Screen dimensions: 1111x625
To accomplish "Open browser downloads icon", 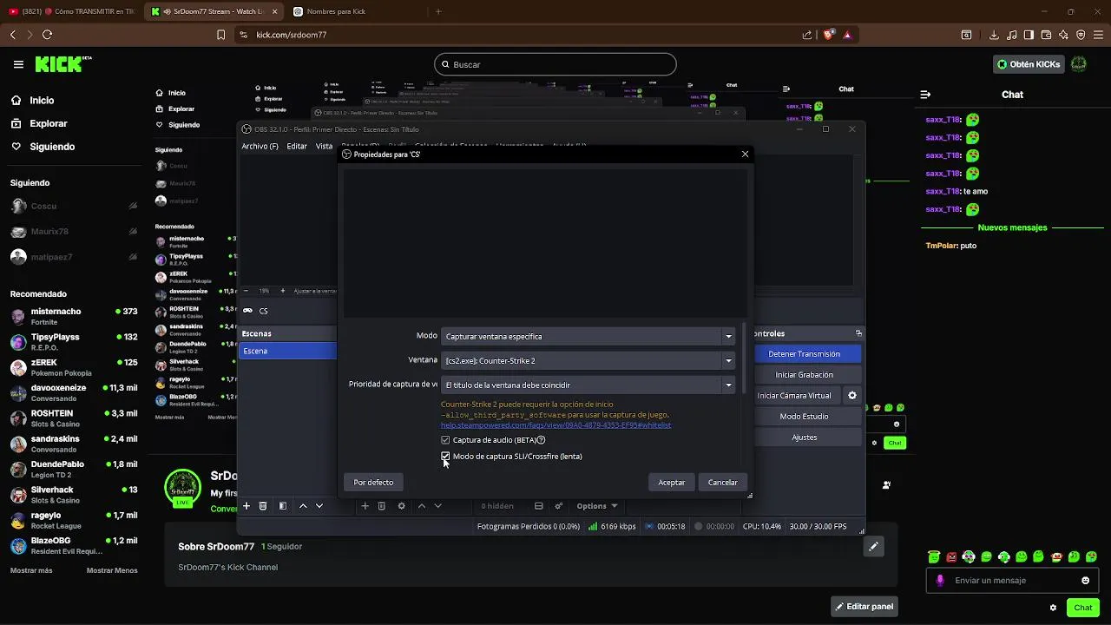I will 994,35.
